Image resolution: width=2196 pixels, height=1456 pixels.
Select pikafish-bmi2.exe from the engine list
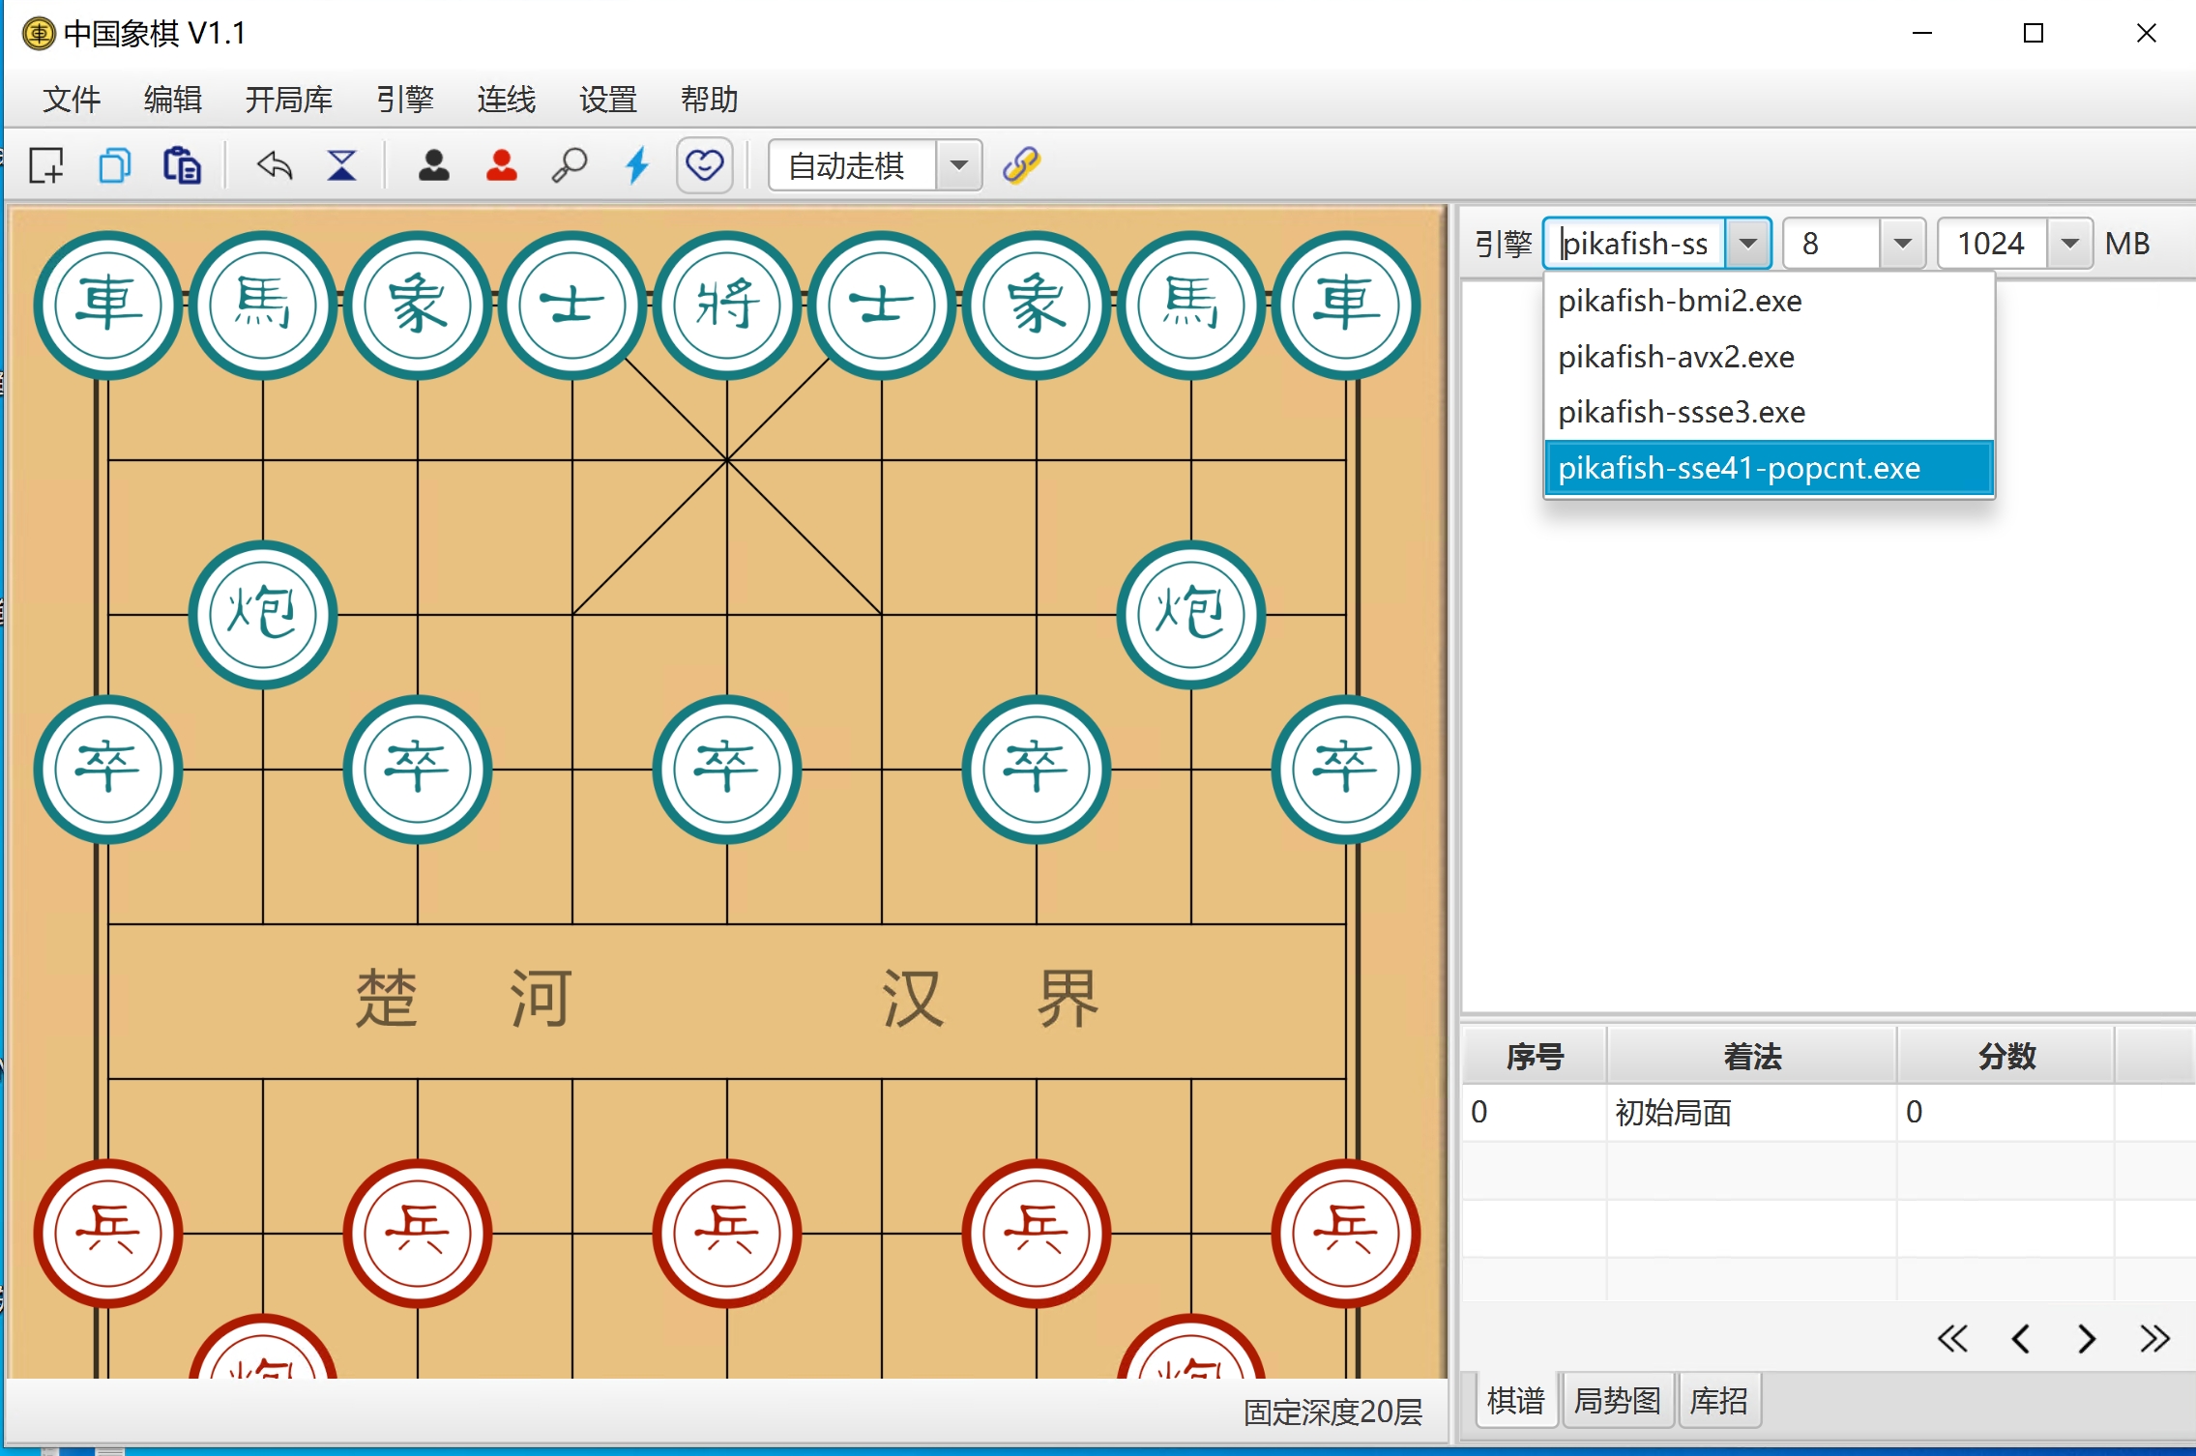[x=1770, y=301]
